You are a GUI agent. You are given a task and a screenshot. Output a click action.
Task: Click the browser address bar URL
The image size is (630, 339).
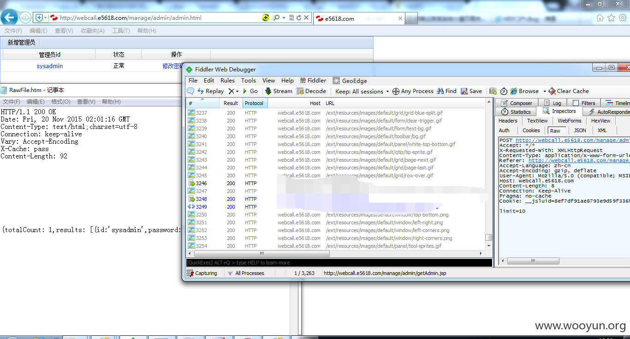click(131, 18)
